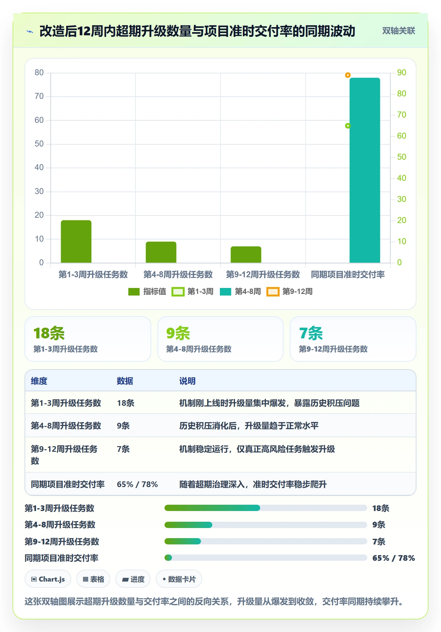Image resolution: width=441 pixels, height=632 pixels.
Task: Select the 18条 stat card
Action: [88, 339]
